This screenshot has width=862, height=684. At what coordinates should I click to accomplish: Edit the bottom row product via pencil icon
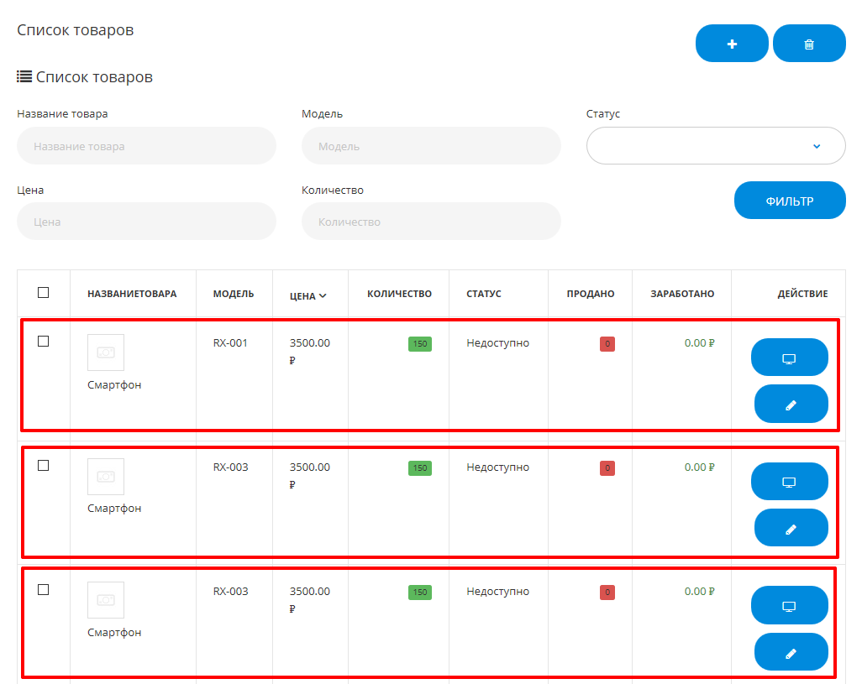pos(791,652)
